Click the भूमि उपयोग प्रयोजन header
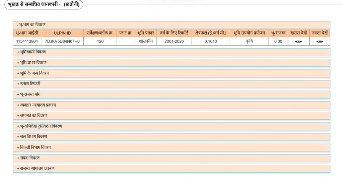Screen dimensions: 343x177 click(249, 33)
